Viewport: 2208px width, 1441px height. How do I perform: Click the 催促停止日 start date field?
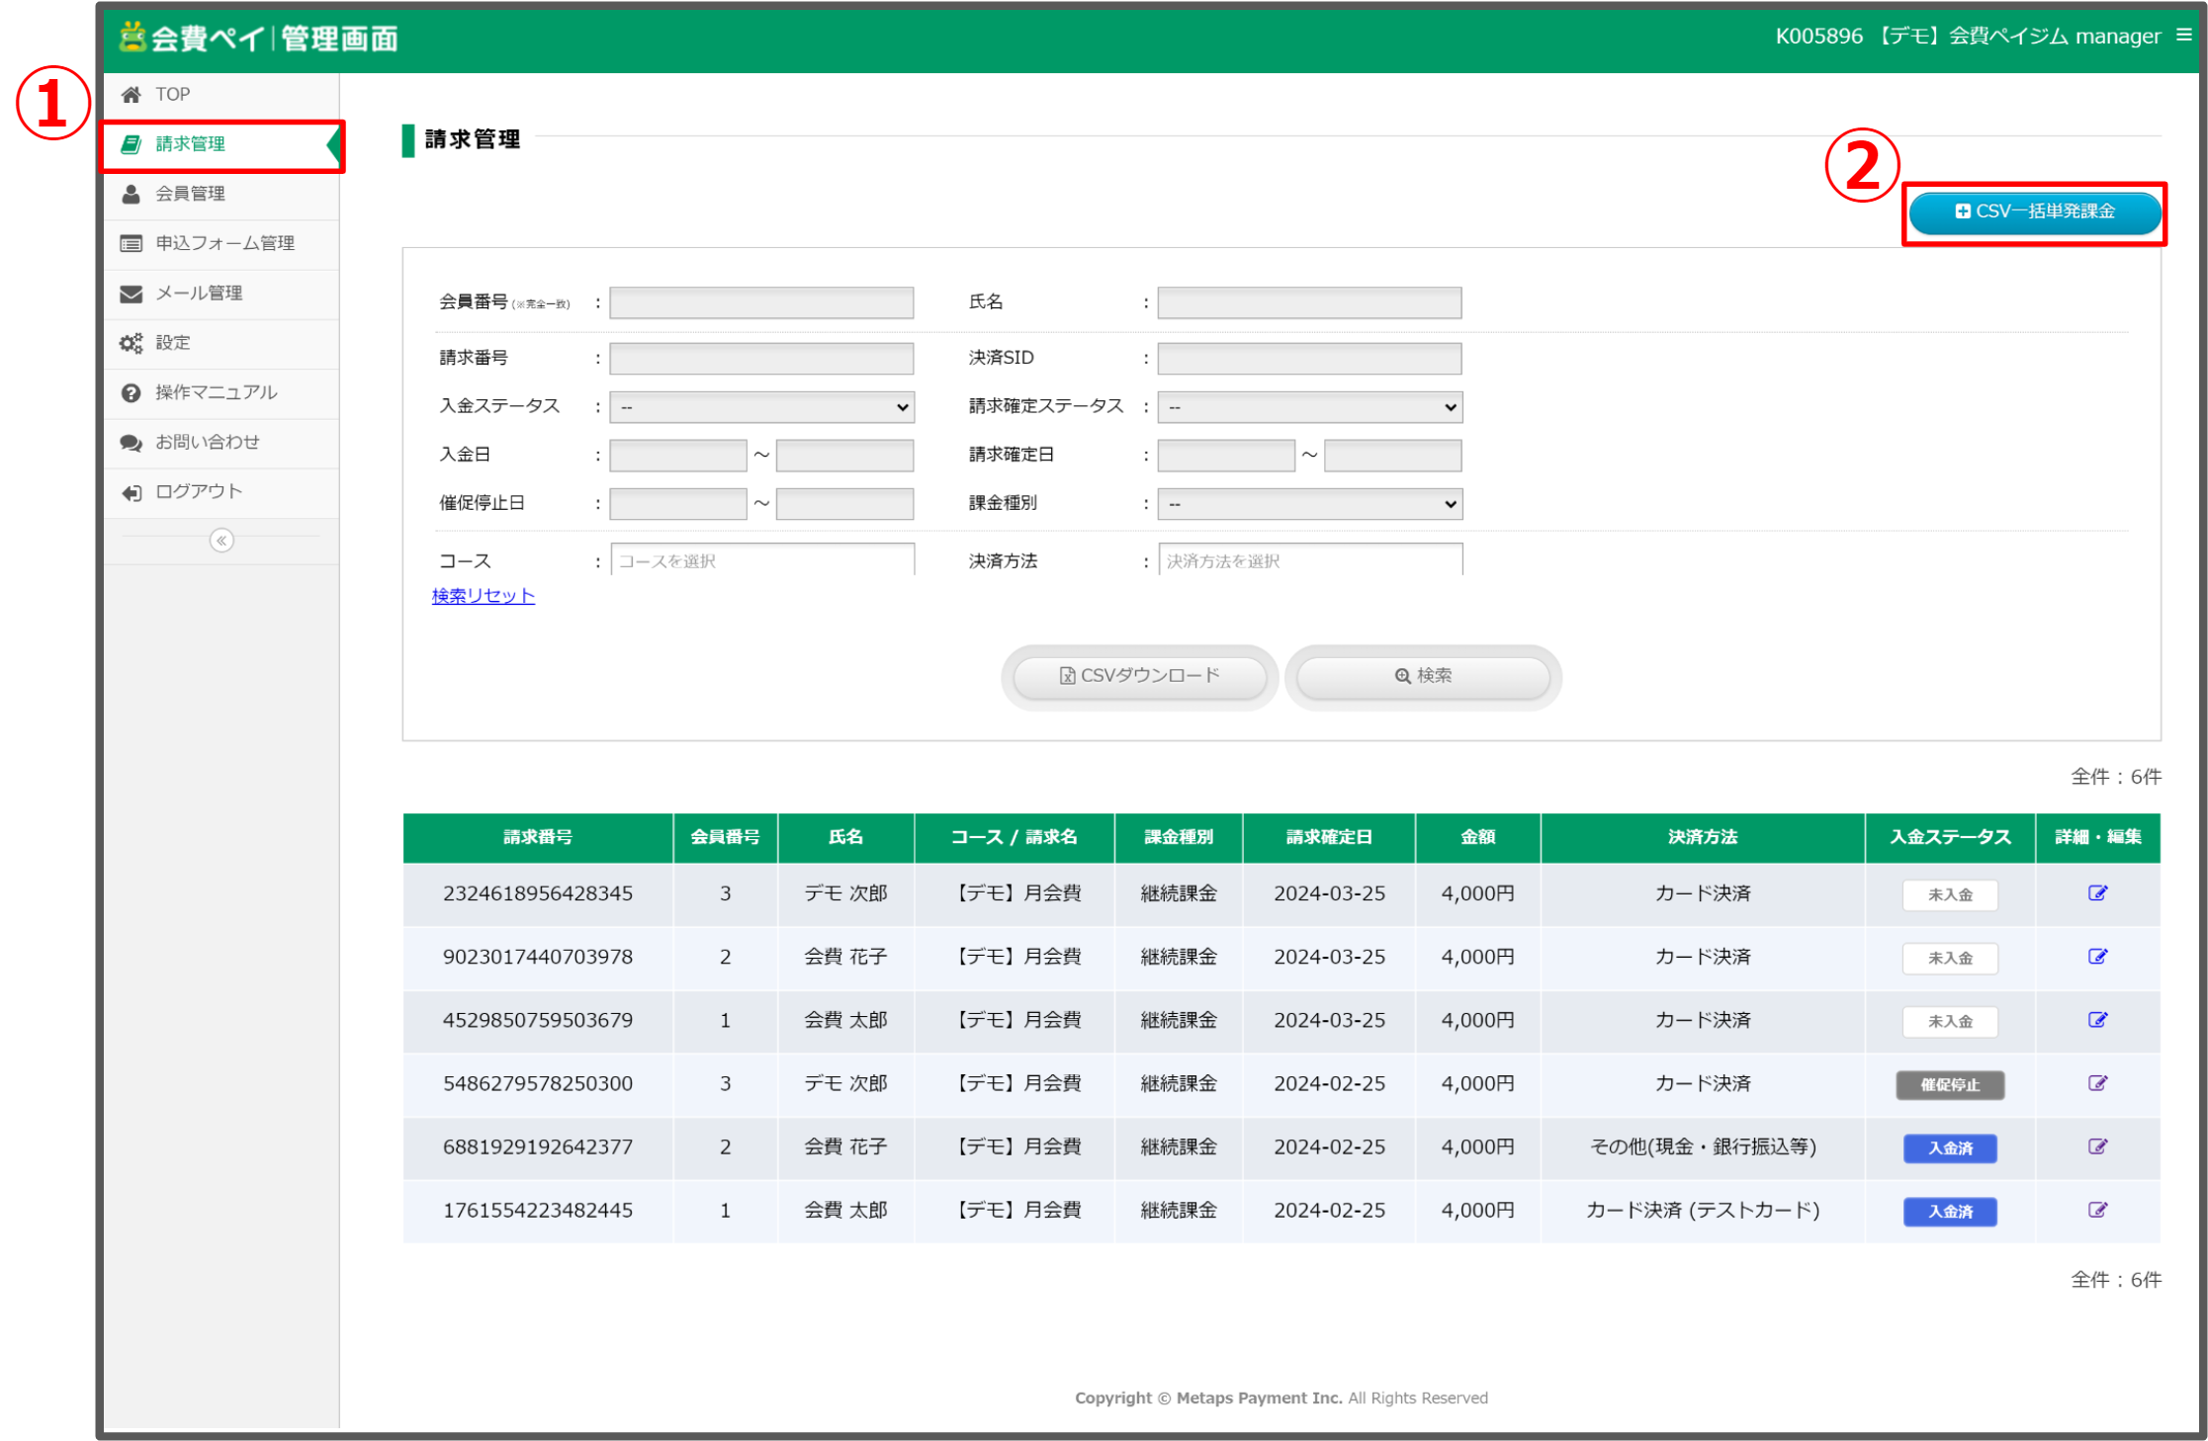pos(678,504)
